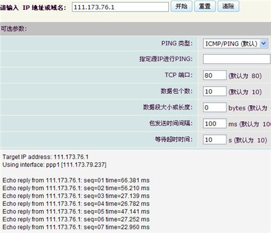Click the echo reply line seq=06
271x233 pixels.
pos(76,219)
